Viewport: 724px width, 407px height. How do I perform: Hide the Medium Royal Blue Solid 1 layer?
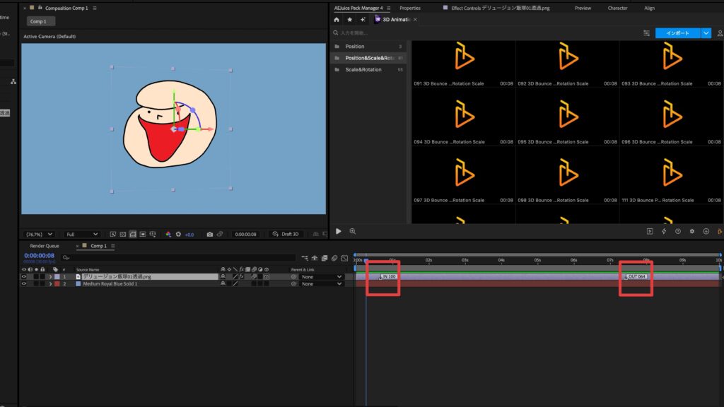(24, 284)
